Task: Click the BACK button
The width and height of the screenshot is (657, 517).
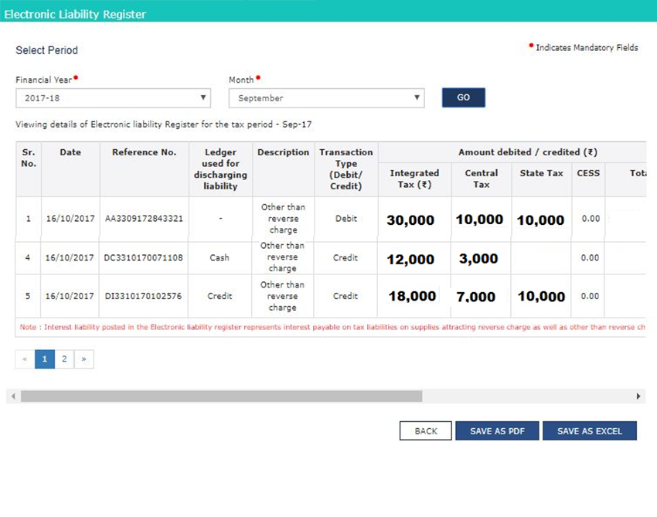Action: point(425,431)
